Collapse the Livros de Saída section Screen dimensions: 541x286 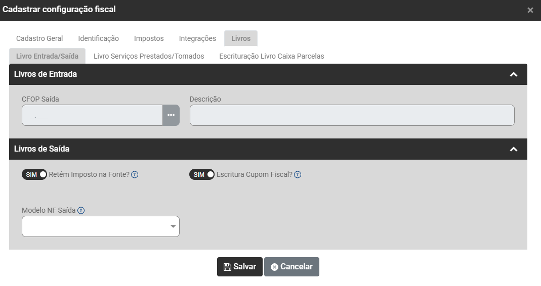coord(513,149)
